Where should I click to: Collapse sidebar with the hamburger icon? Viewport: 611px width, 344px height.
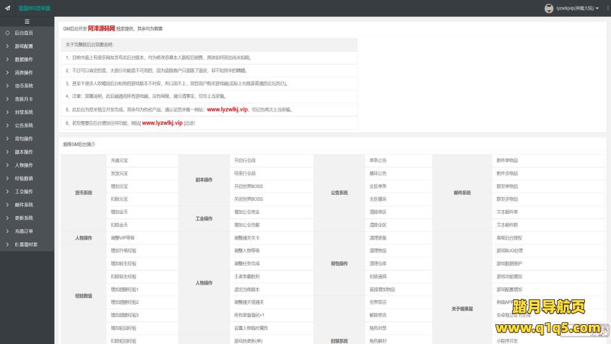coord(27,21)
